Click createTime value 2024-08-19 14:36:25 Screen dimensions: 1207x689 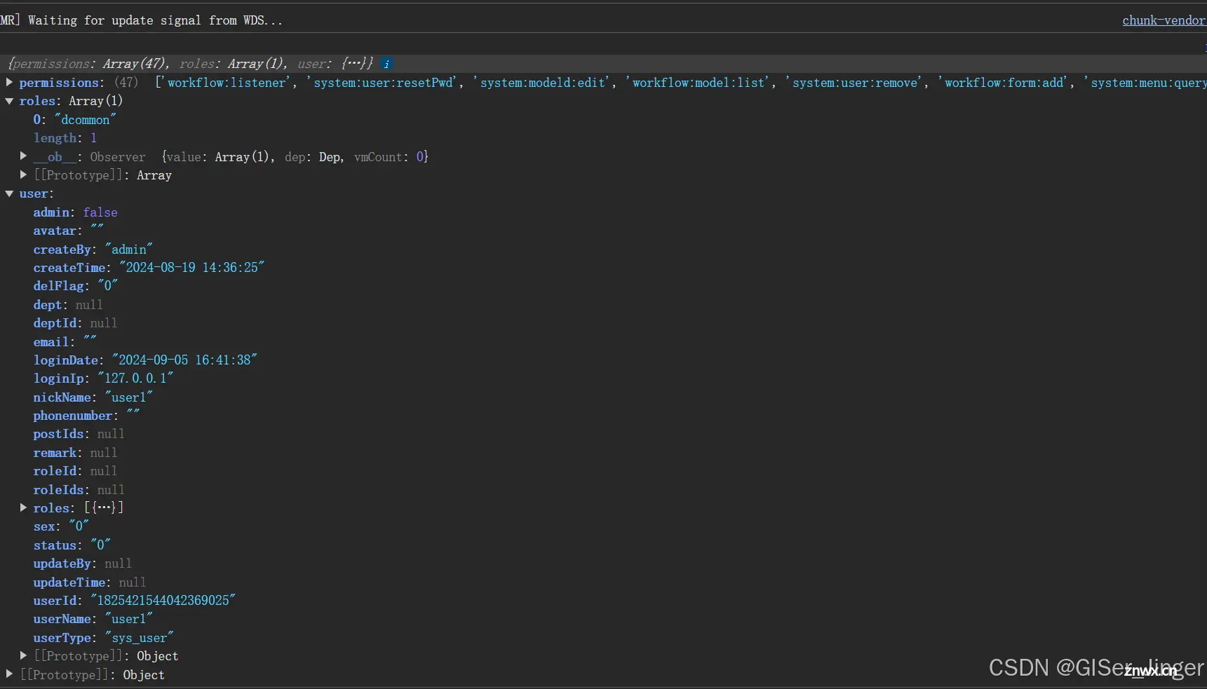tap(191, 268)
